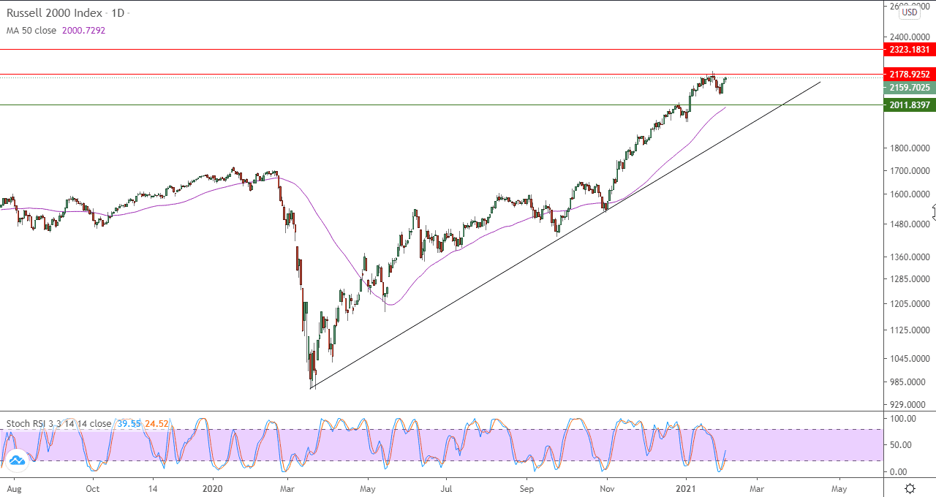Screen dimensions: 936x497
Task: Click the 1360.0000 price axis label
Action: coord(909,257)
